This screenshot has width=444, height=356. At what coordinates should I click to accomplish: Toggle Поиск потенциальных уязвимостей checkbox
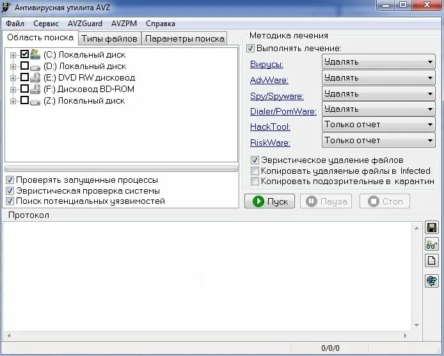pyautogui.click(x=10, y=201)
